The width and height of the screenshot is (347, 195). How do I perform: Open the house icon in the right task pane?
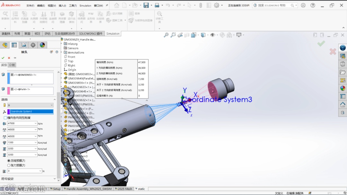[343, 105]
